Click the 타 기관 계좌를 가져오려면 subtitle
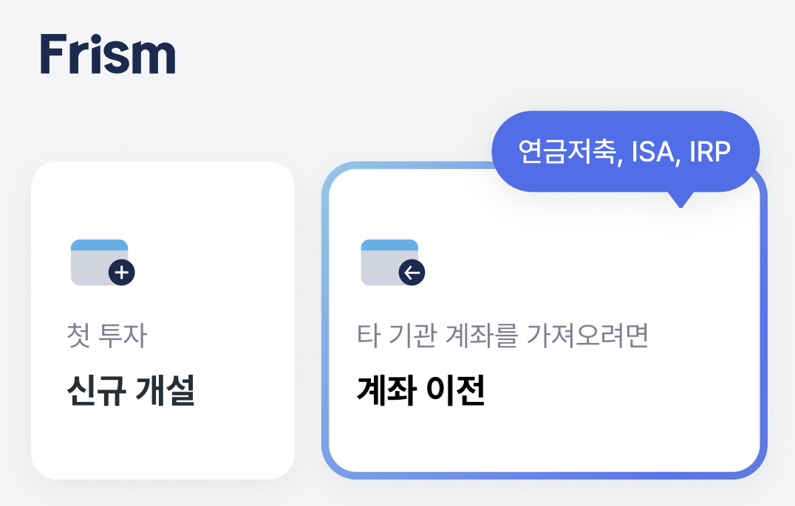Viewport: 795px width, 506px height. click(502, 336)
